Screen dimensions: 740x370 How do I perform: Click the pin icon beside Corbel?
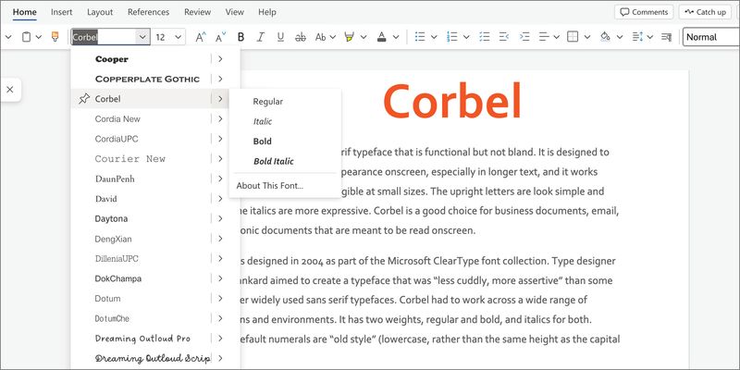[84, 99]
